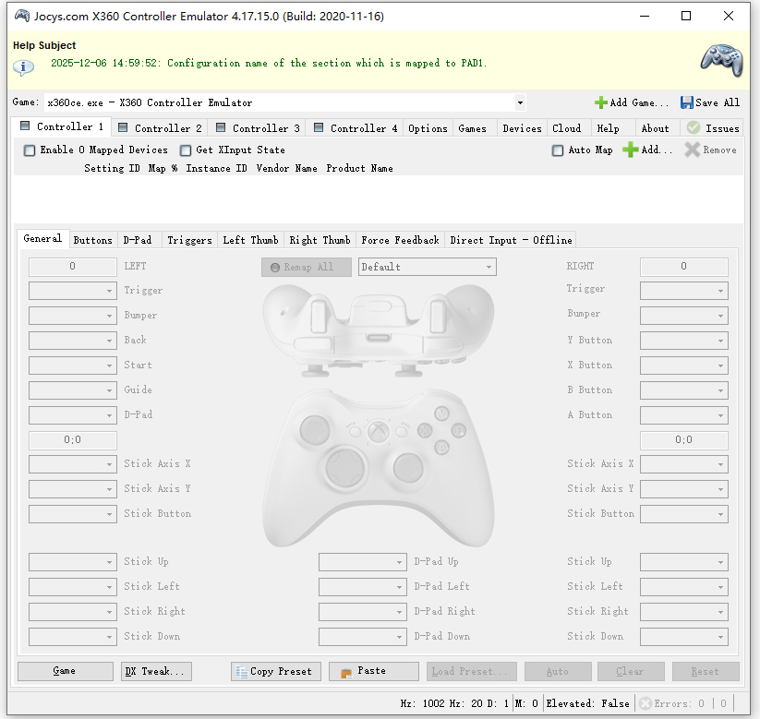The image size is (760, 719).
Task: Open the Guide mapping dropdown
Action: [73, 390]
